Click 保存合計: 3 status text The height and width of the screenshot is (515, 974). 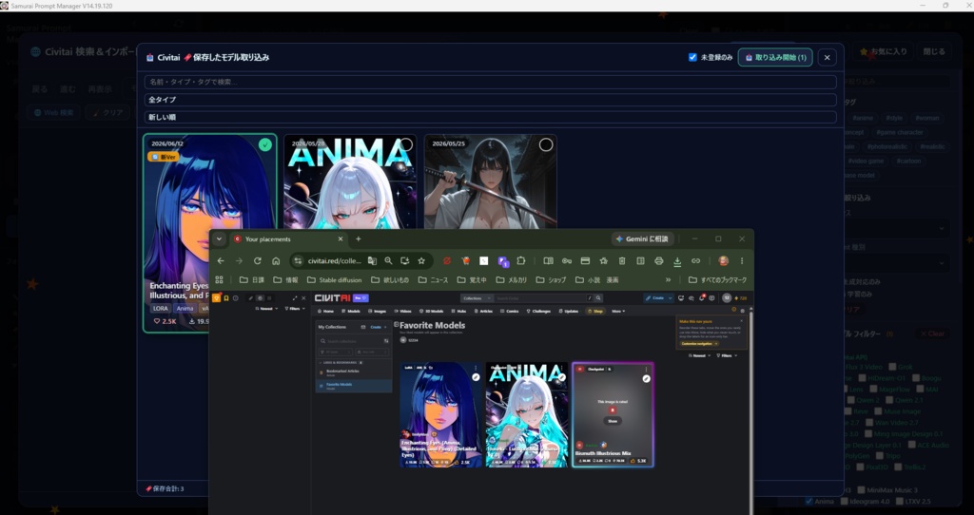click(x=165, y=489)
